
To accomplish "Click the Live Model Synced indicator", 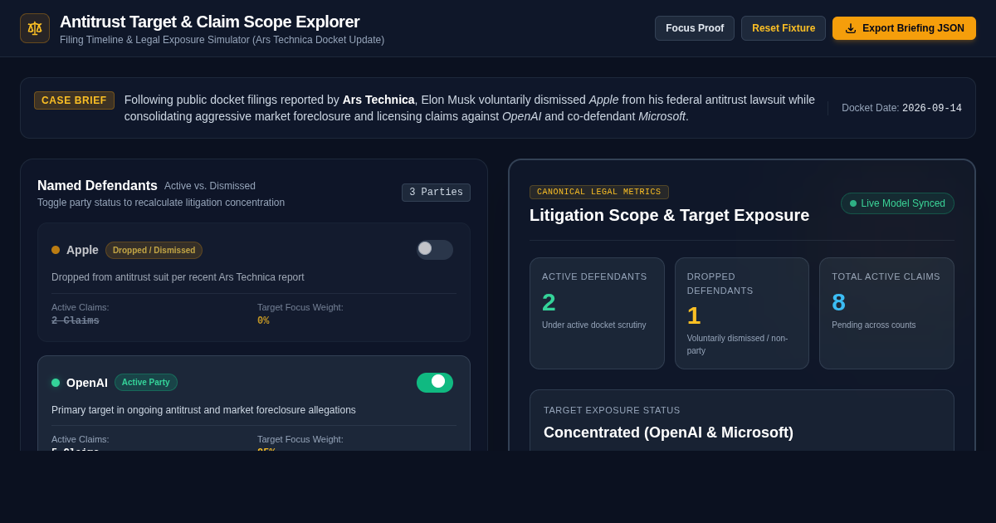I will click(x=897, y=203).
